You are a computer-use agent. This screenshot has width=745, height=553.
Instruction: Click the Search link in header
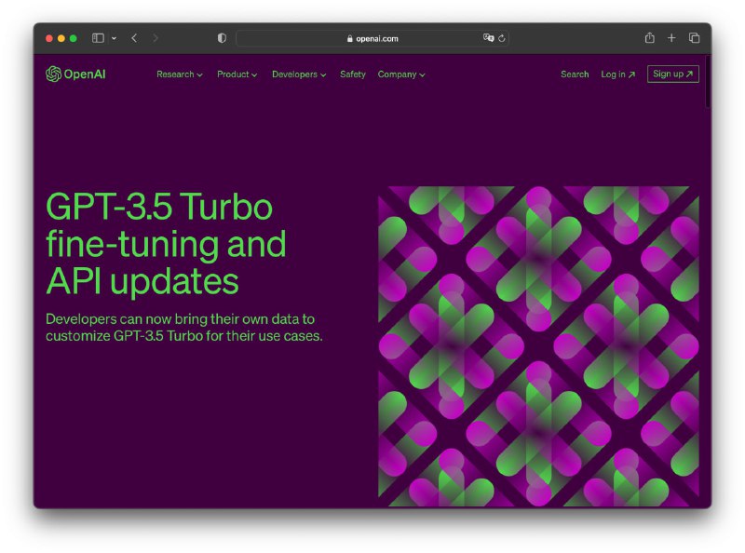(575, 74)
